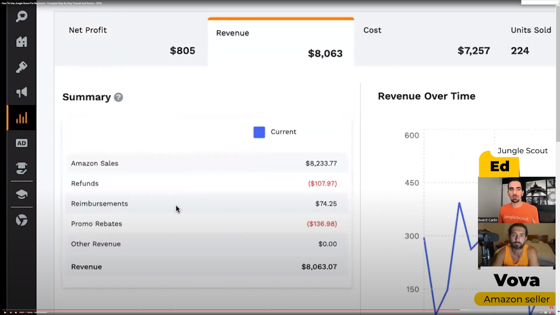Click the Refunds row label

coord(85,183)
